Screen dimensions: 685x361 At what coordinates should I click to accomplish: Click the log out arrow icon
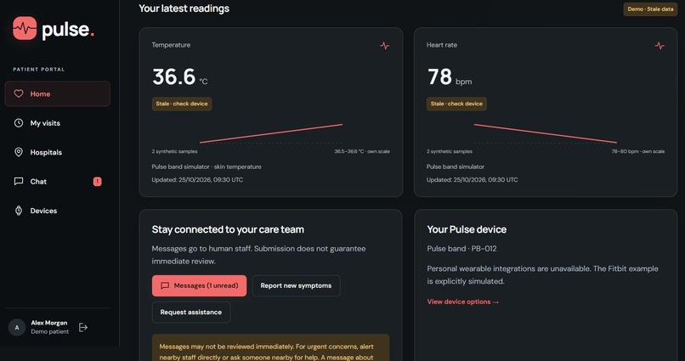pyautogui.click(x=83, y=327)
